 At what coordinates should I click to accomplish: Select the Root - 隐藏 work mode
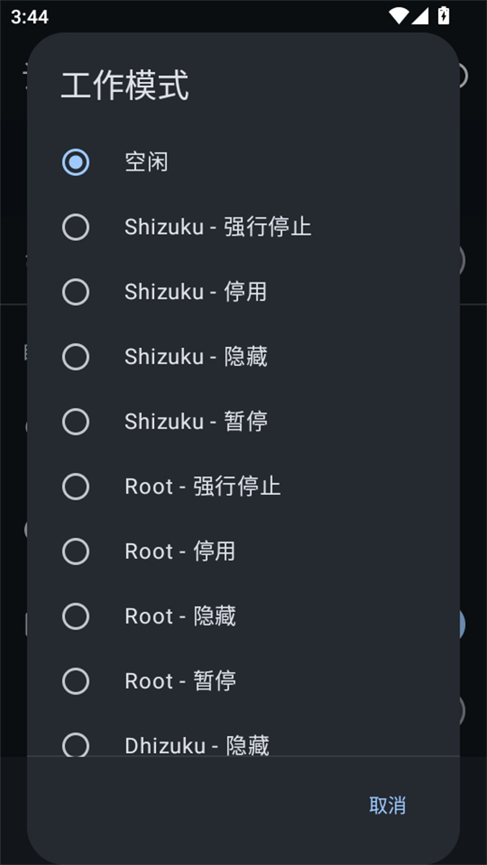[x=180, y=617]
